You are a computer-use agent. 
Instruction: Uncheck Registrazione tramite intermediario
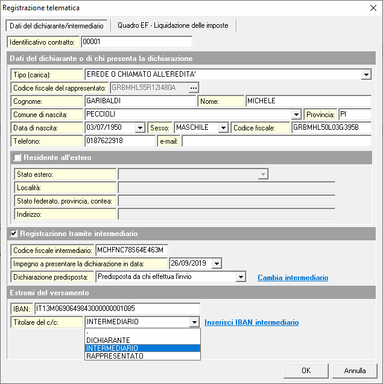(x=14, y=234)
